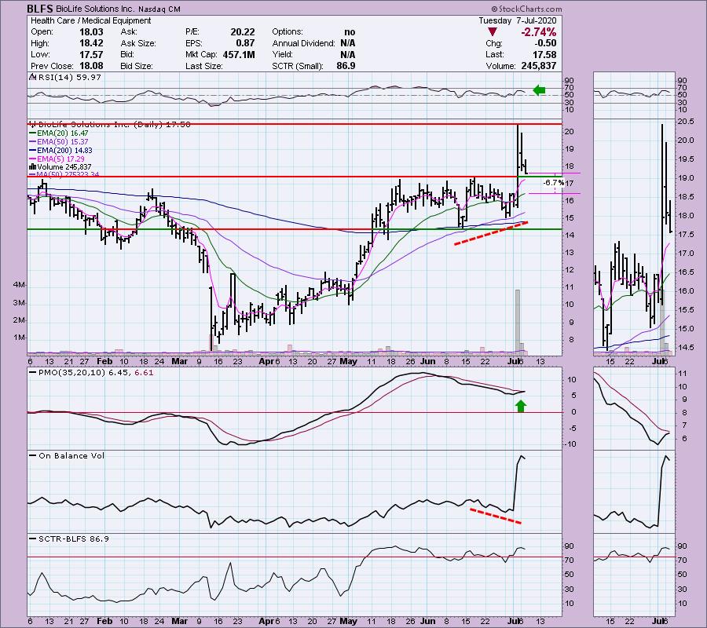Select the EMA(5) 17.29 legend entry

click(57, 159)
